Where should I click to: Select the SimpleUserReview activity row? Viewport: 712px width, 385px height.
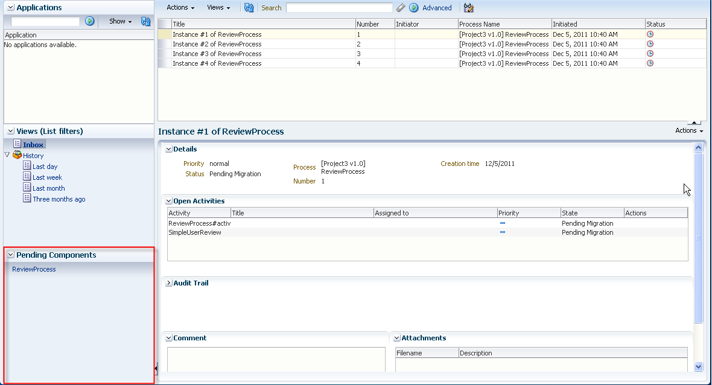[x=427, y=232]
